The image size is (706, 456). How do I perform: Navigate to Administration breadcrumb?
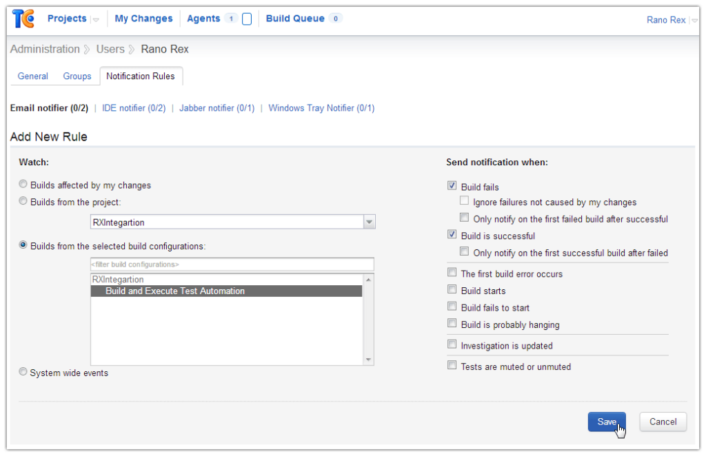coord(45,49)
